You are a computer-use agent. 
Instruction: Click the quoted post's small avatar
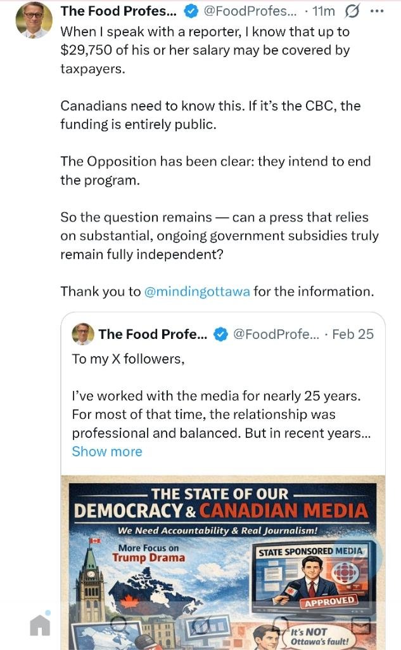coord(83,334)
